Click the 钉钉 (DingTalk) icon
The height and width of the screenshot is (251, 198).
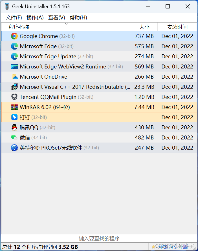click(14, 117)
